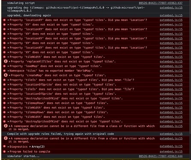Open pxtembed.js:15 link on 'Program failed to compile' row
191x160 pixels.
click(171, 151)
